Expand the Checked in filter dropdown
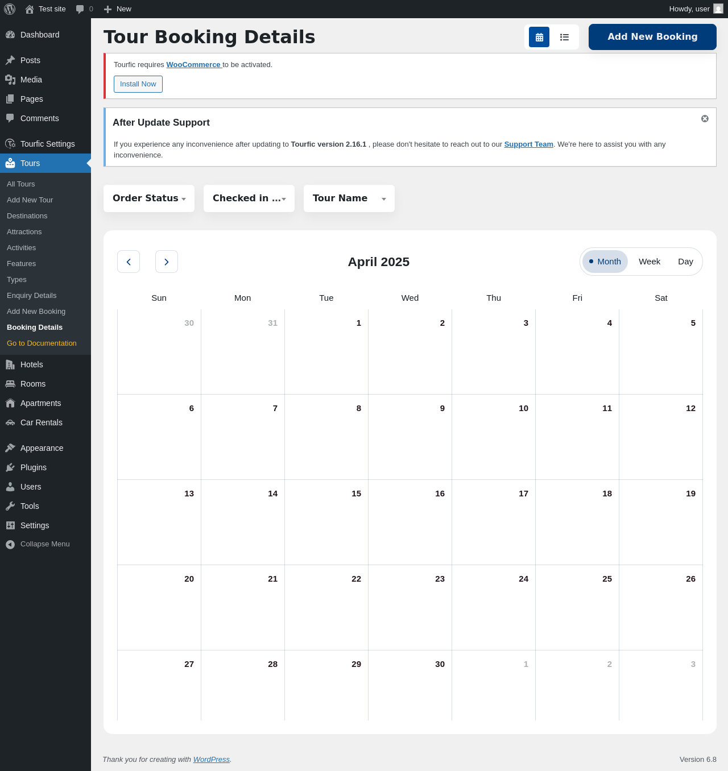This screenshot has width=728, height=771. pyautogui.click(x=249, y=198)
